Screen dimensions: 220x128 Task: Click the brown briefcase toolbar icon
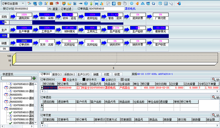coord(52,3)
